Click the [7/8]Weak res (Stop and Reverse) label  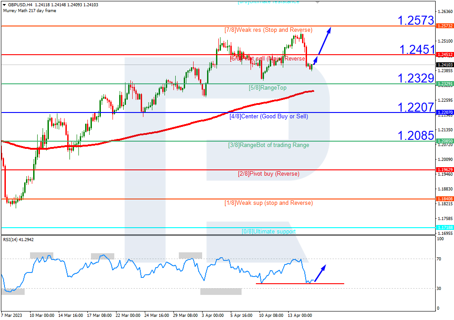pyautogui.click(x=268, y=30)
